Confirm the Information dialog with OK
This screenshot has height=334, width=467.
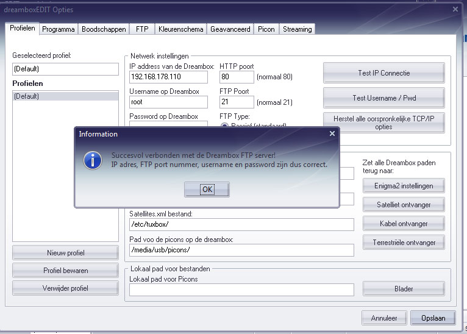pyautogui.click(x=207, y=190)
